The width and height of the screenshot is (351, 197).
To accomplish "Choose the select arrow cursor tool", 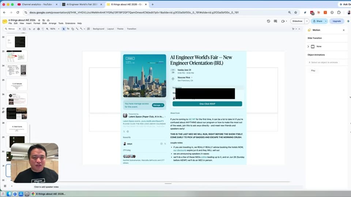I will click(64, 29).
